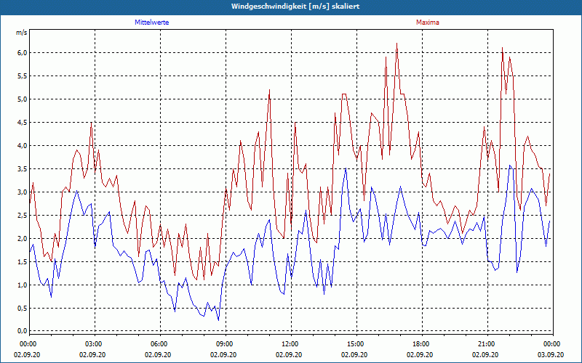Click the '4,5' y-axis tick label

pyautogui.click(x=23, y=122)
